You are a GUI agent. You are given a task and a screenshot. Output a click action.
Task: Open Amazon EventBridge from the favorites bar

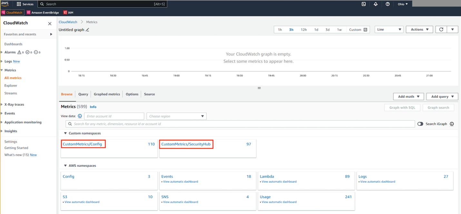pos(43,12)
